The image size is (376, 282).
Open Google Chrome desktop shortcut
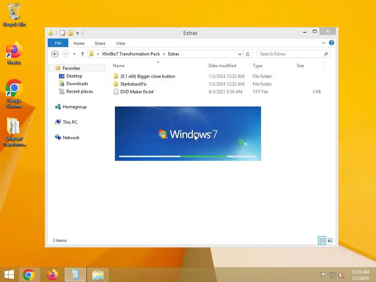(14, 94)
